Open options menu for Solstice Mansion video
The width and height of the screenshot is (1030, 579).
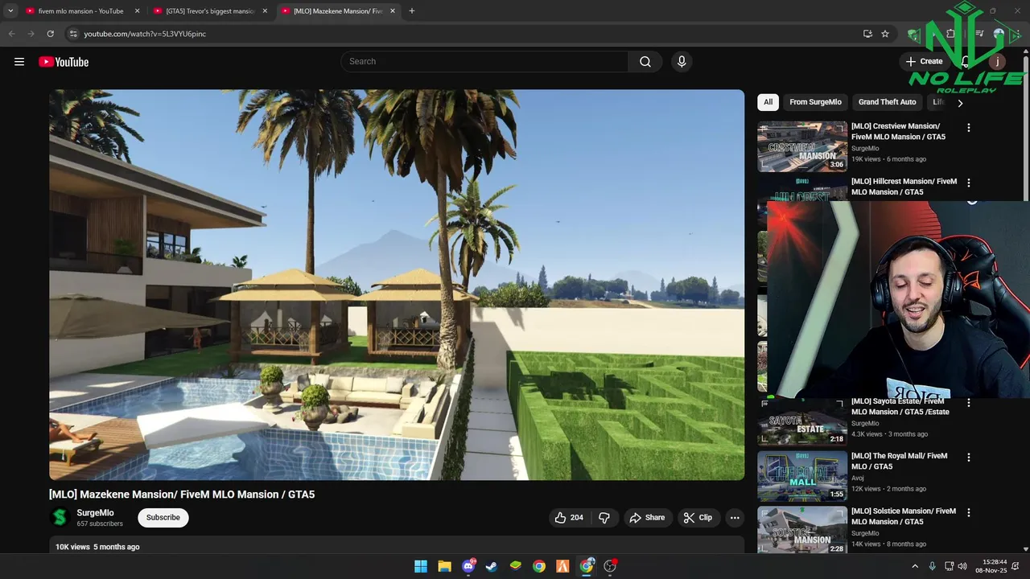969,512
